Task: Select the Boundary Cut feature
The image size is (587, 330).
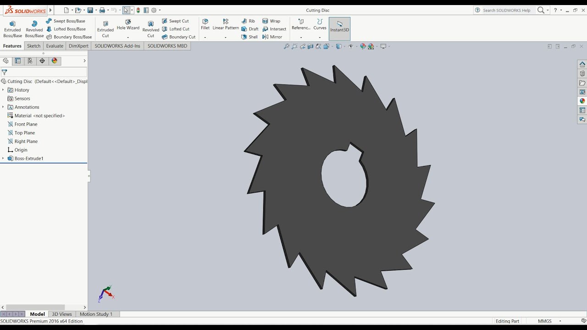Action: pyautogui.click(x=178, y=37)
